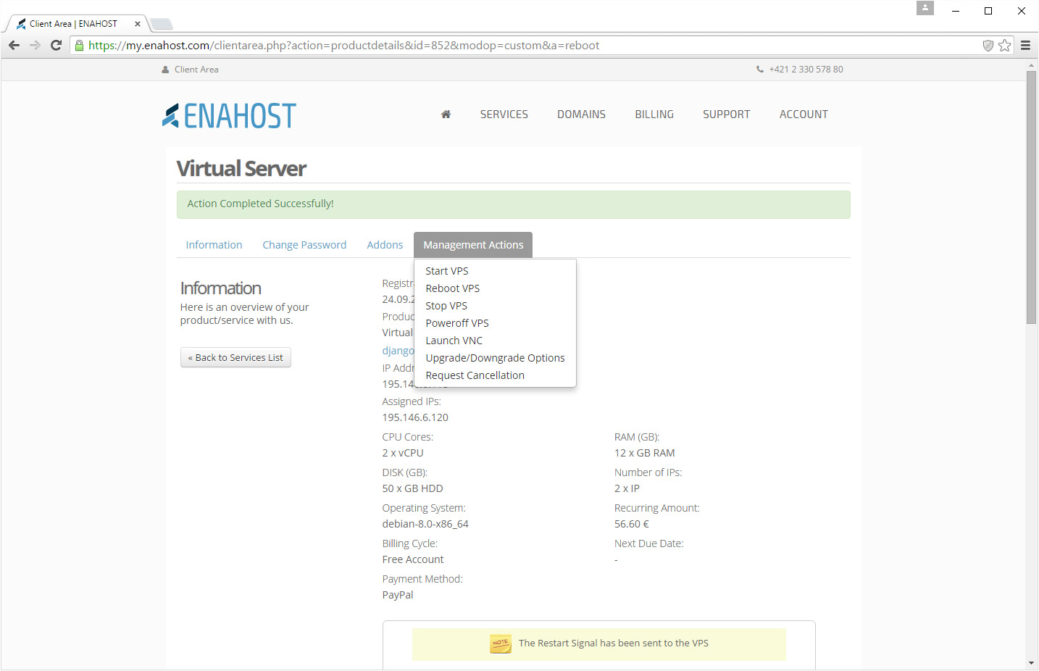
Task: Click the note icon in restart message
Action: click(x=500, y=643)
